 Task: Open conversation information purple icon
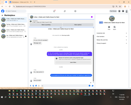[92, 17]
